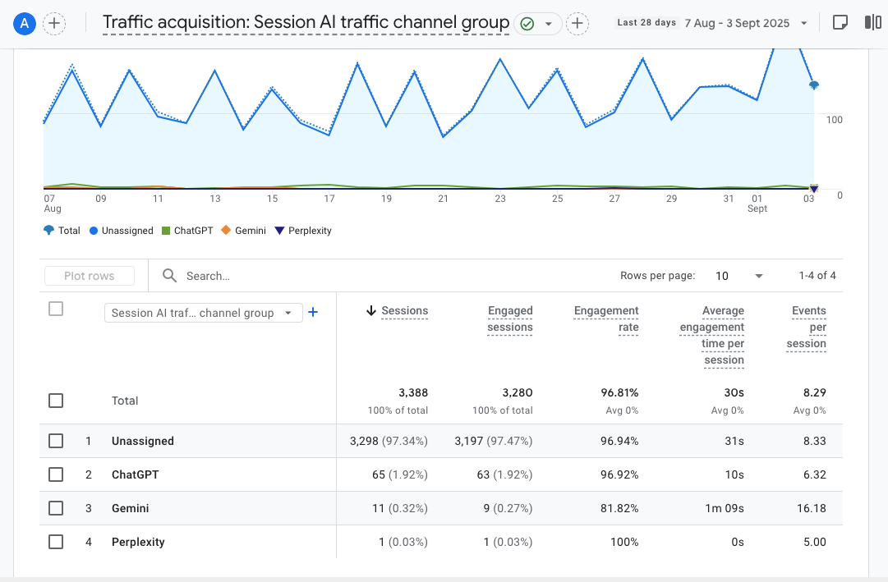Click the plus icon to add a comparison
This screenshot has height=582, width=888.
(x=54, y=23)
